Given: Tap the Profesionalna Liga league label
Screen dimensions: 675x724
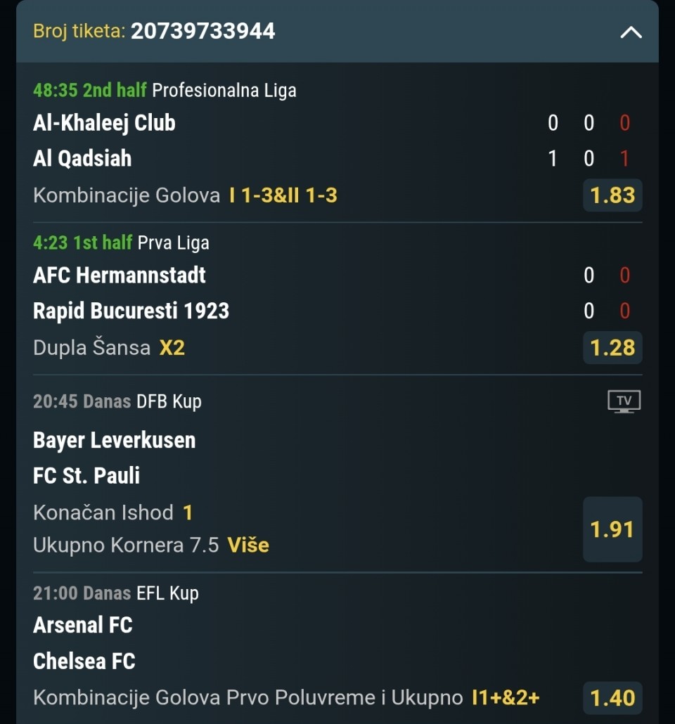Looking at the screenshot, I should coord(224,91).
